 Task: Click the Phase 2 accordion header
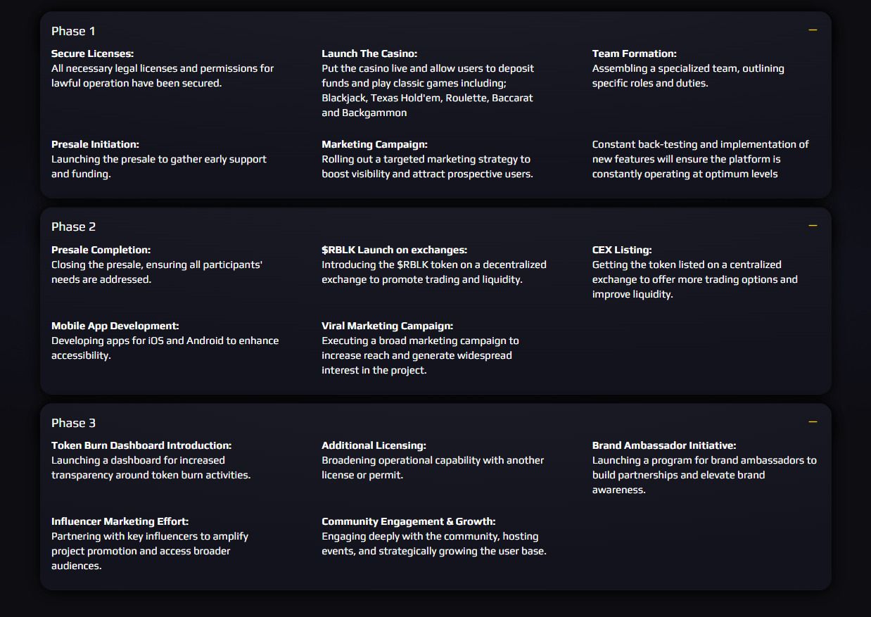[x=436, y=227]
